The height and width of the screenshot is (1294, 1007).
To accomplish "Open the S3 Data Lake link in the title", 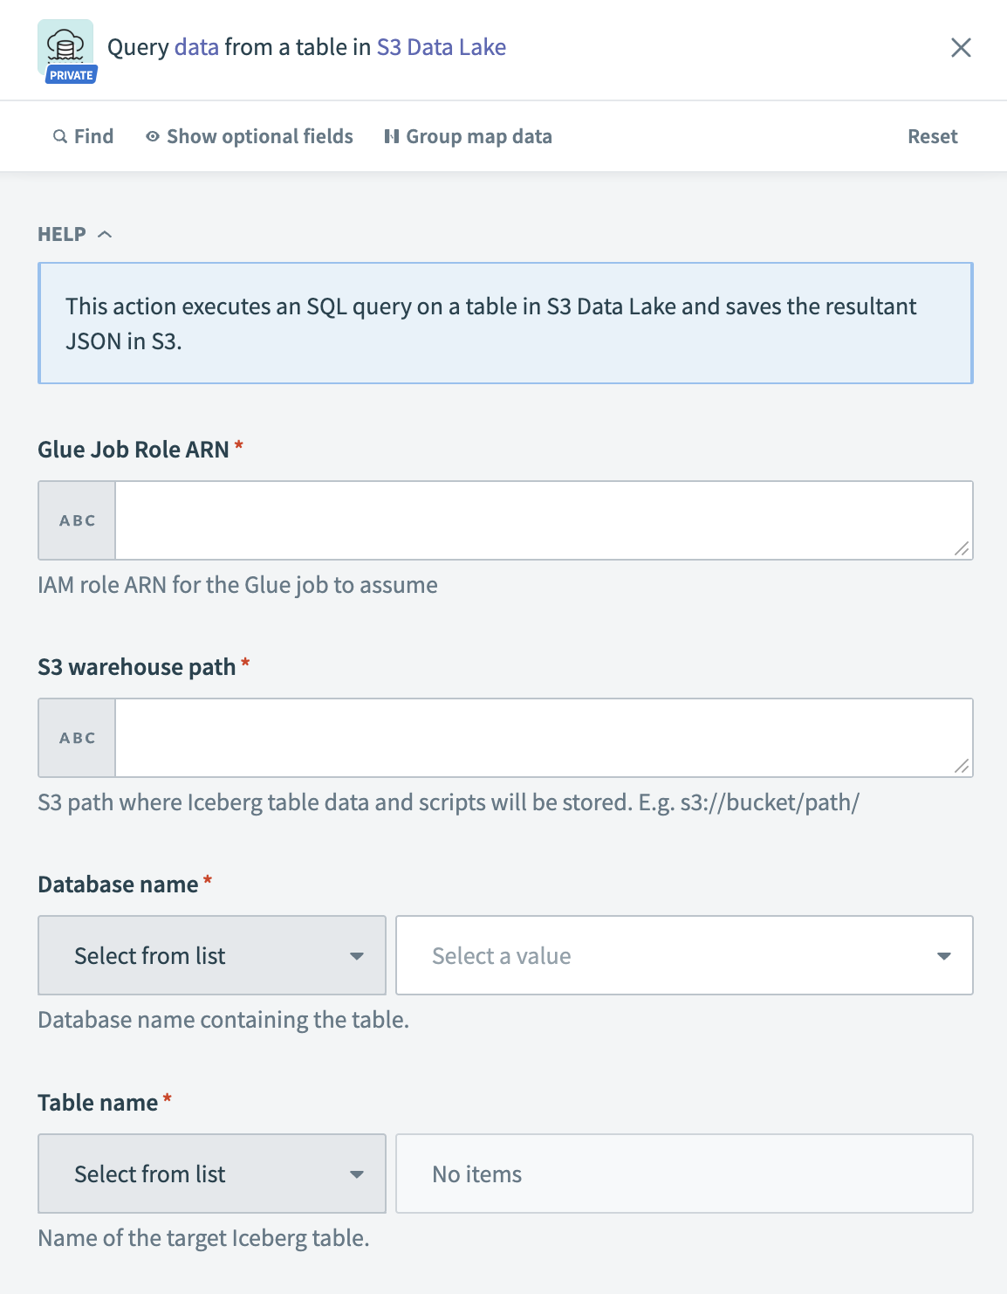I will point(442,47).
